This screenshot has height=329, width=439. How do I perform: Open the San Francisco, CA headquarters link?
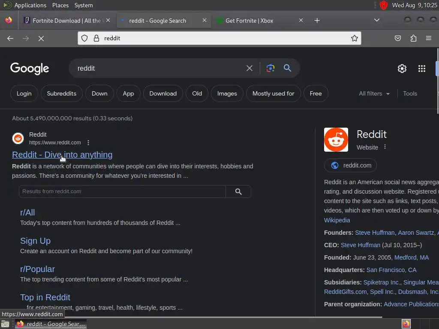[x=391, y=270]
